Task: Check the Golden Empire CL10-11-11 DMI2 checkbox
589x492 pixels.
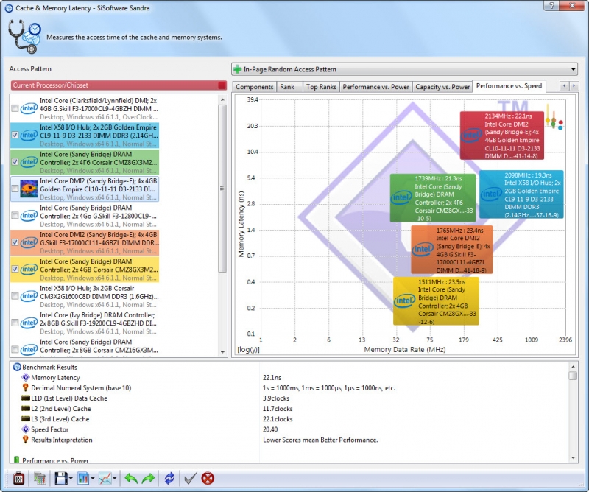Action: pyautogui.click(x=15, y=189)
